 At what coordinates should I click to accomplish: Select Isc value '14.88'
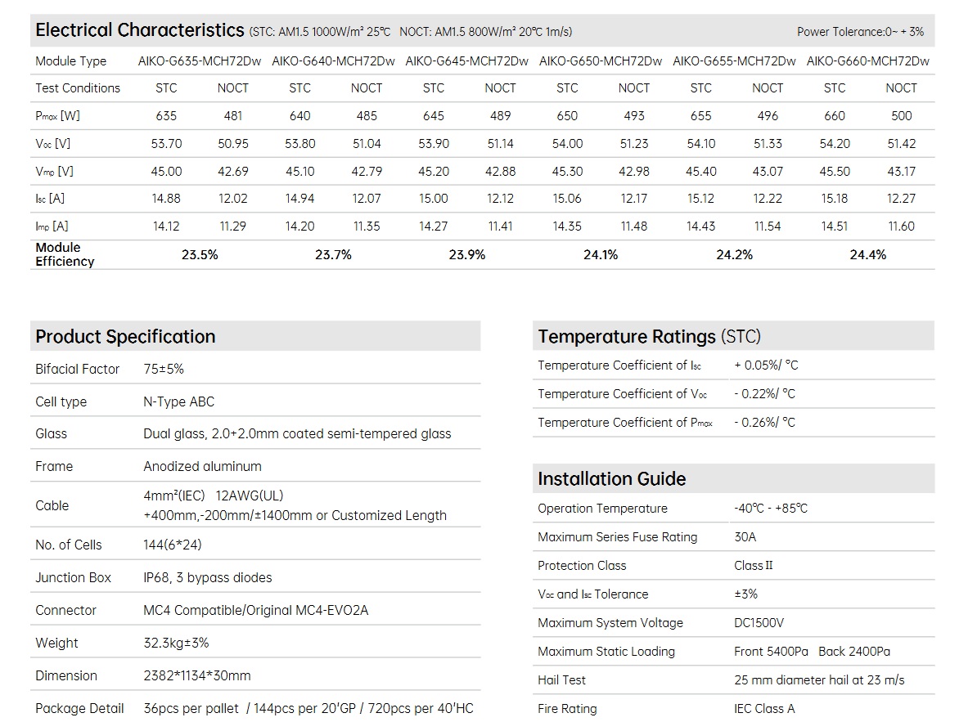[x=166, y=199]
